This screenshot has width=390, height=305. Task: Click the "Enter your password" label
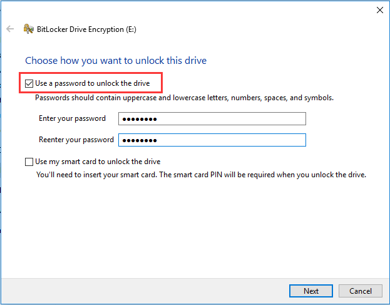[72, 119]
